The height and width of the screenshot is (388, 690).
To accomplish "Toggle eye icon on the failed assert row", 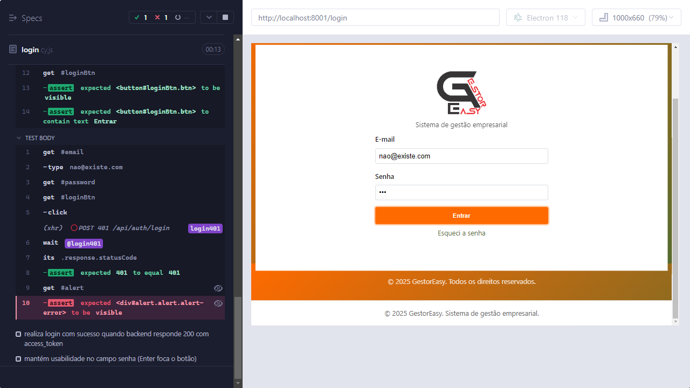I will coord(218,303).
